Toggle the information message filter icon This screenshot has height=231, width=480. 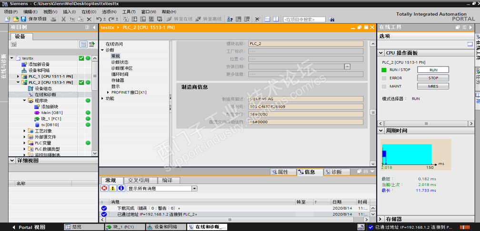tap(121, 189)
